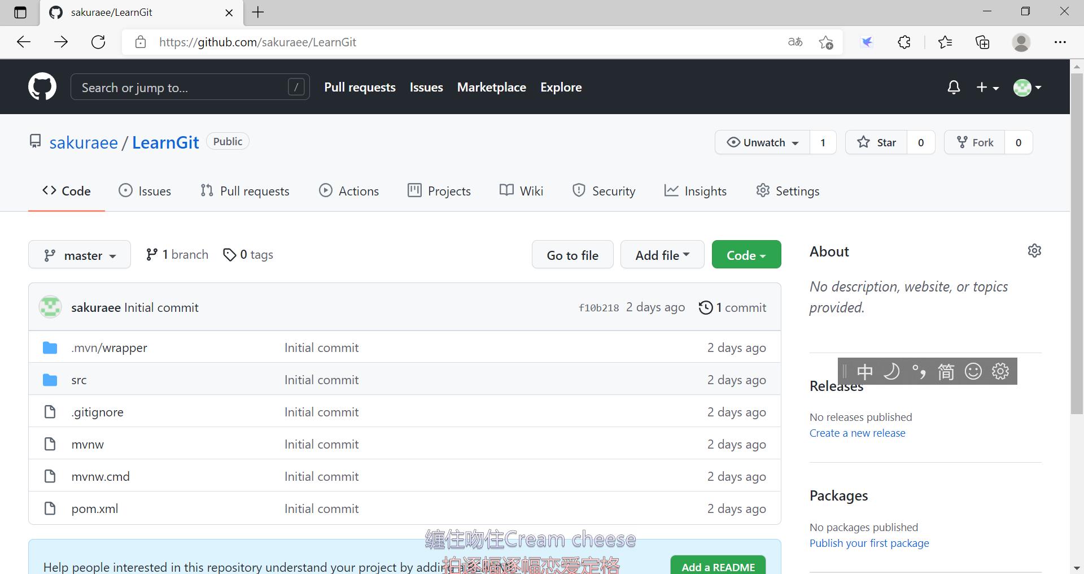1084x574 pixels.
Task: Open browser extensions puzzle icon
Action: click(x=904, y=42)
